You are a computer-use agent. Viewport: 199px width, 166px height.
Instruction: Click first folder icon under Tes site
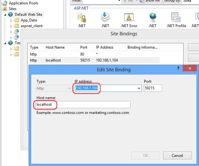coord(17,49)
